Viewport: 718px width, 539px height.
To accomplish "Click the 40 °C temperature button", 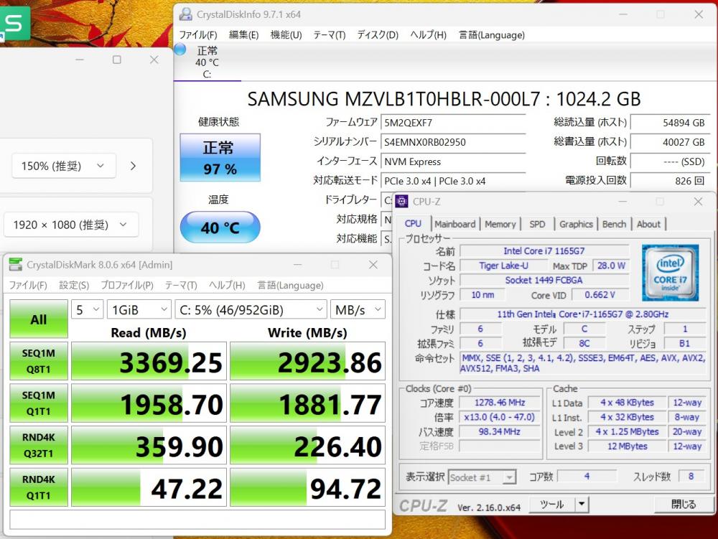I will click(x=220, y=227).
